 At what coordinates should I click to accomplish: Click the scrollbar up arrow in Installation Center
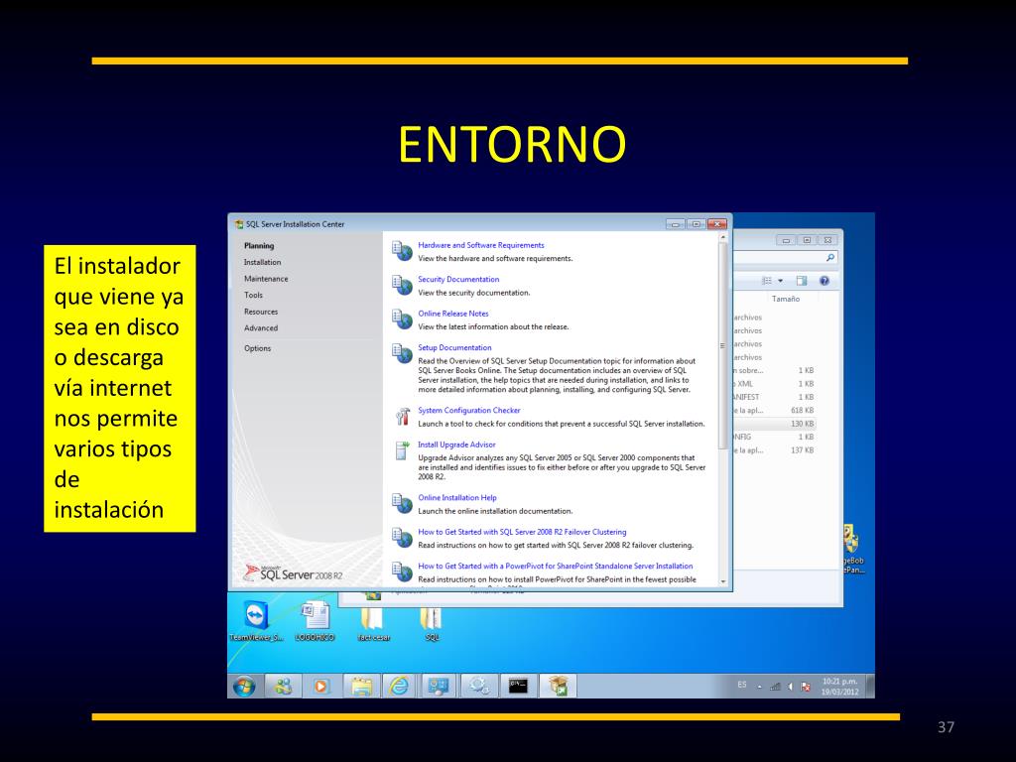tap(723, 238)
